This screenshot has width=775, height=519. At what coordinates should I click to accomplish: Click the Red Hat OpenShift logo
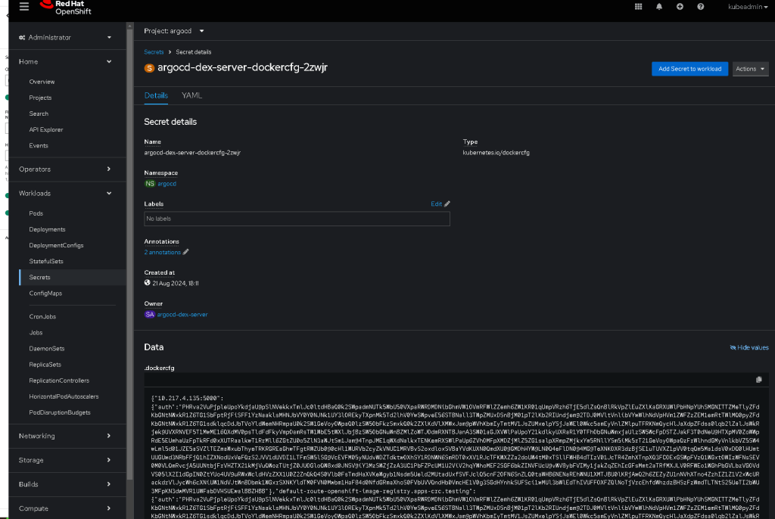(65, 8)
